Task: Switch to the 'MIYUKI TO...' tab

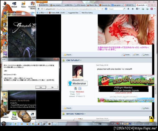Action: (x=129, y=5)
